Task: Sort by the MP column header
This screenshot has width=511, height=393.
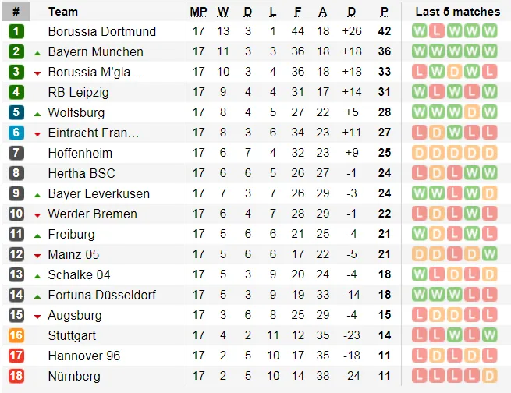Action: click(198, 12)
